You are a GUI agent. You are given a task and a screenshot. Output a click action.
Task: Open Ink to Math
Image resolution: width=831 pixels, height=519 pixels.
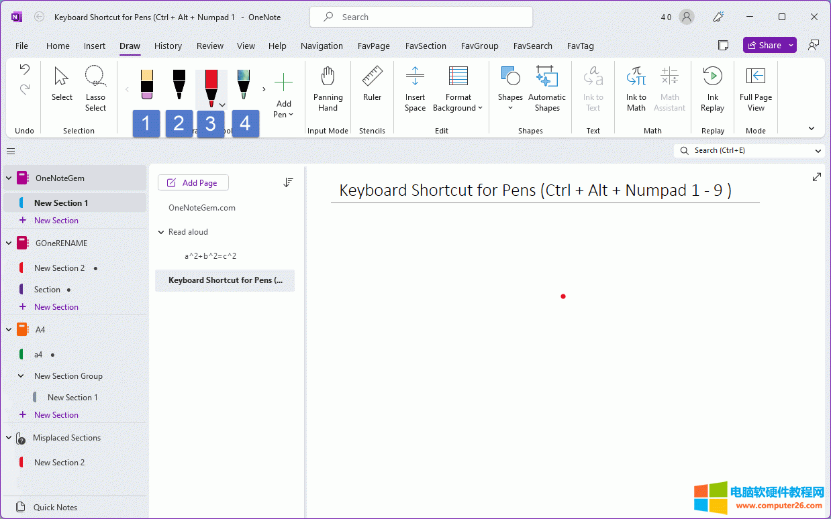636,89
